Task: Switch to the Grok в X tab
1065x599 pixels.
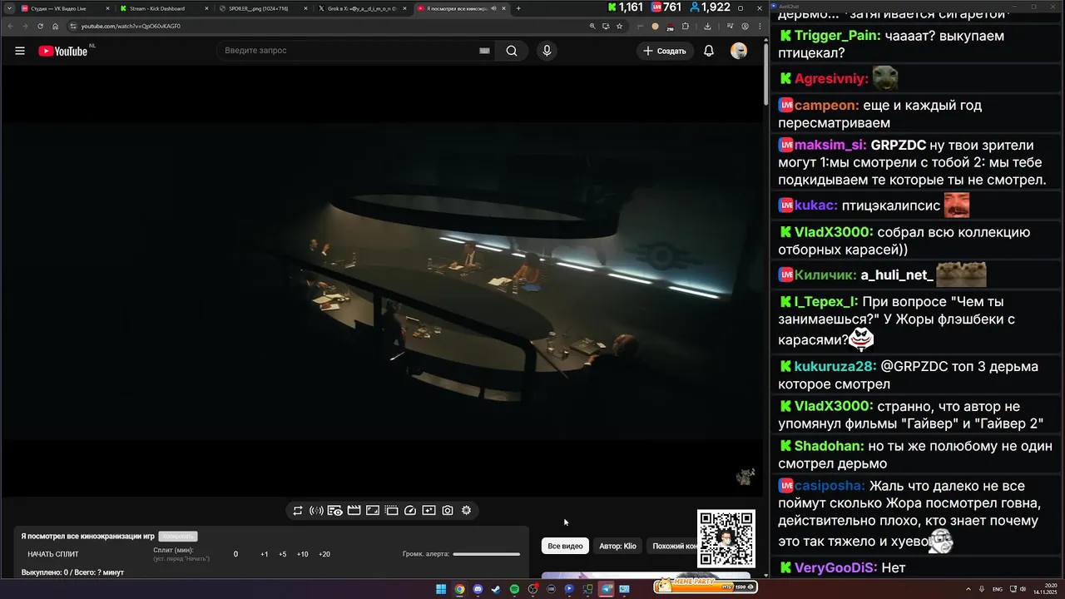Action: [364, 8]
